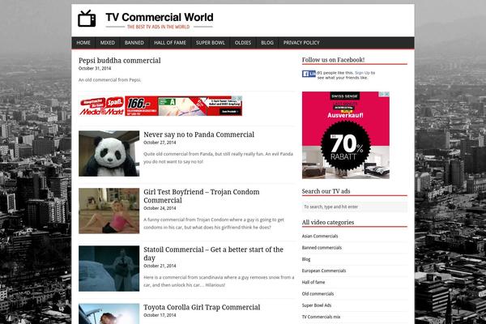Image resolution: width=486 pixels, height=324 pixels.
Task: Open Never say no to Panda Commercial
Action: [198, 134]
